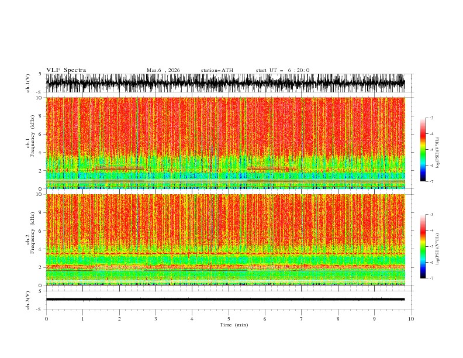Click the time axis tick label '5'
This screenshot has width=463, height=358.
pos(229,319)
